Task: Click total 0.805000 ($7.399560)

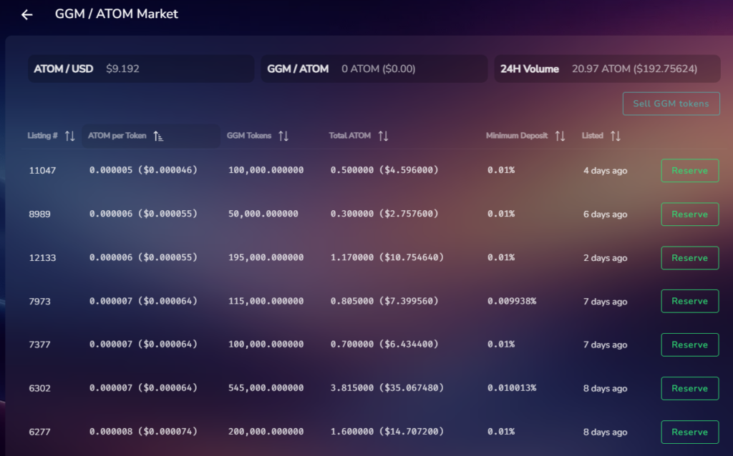Action: pos(384,301)
